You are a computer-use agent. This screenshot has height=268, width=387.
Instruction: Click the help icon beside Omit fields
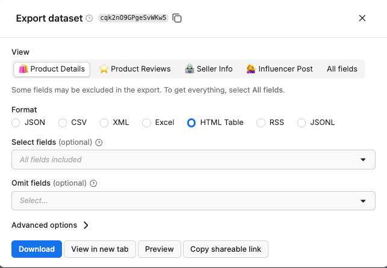click(94, 183)
